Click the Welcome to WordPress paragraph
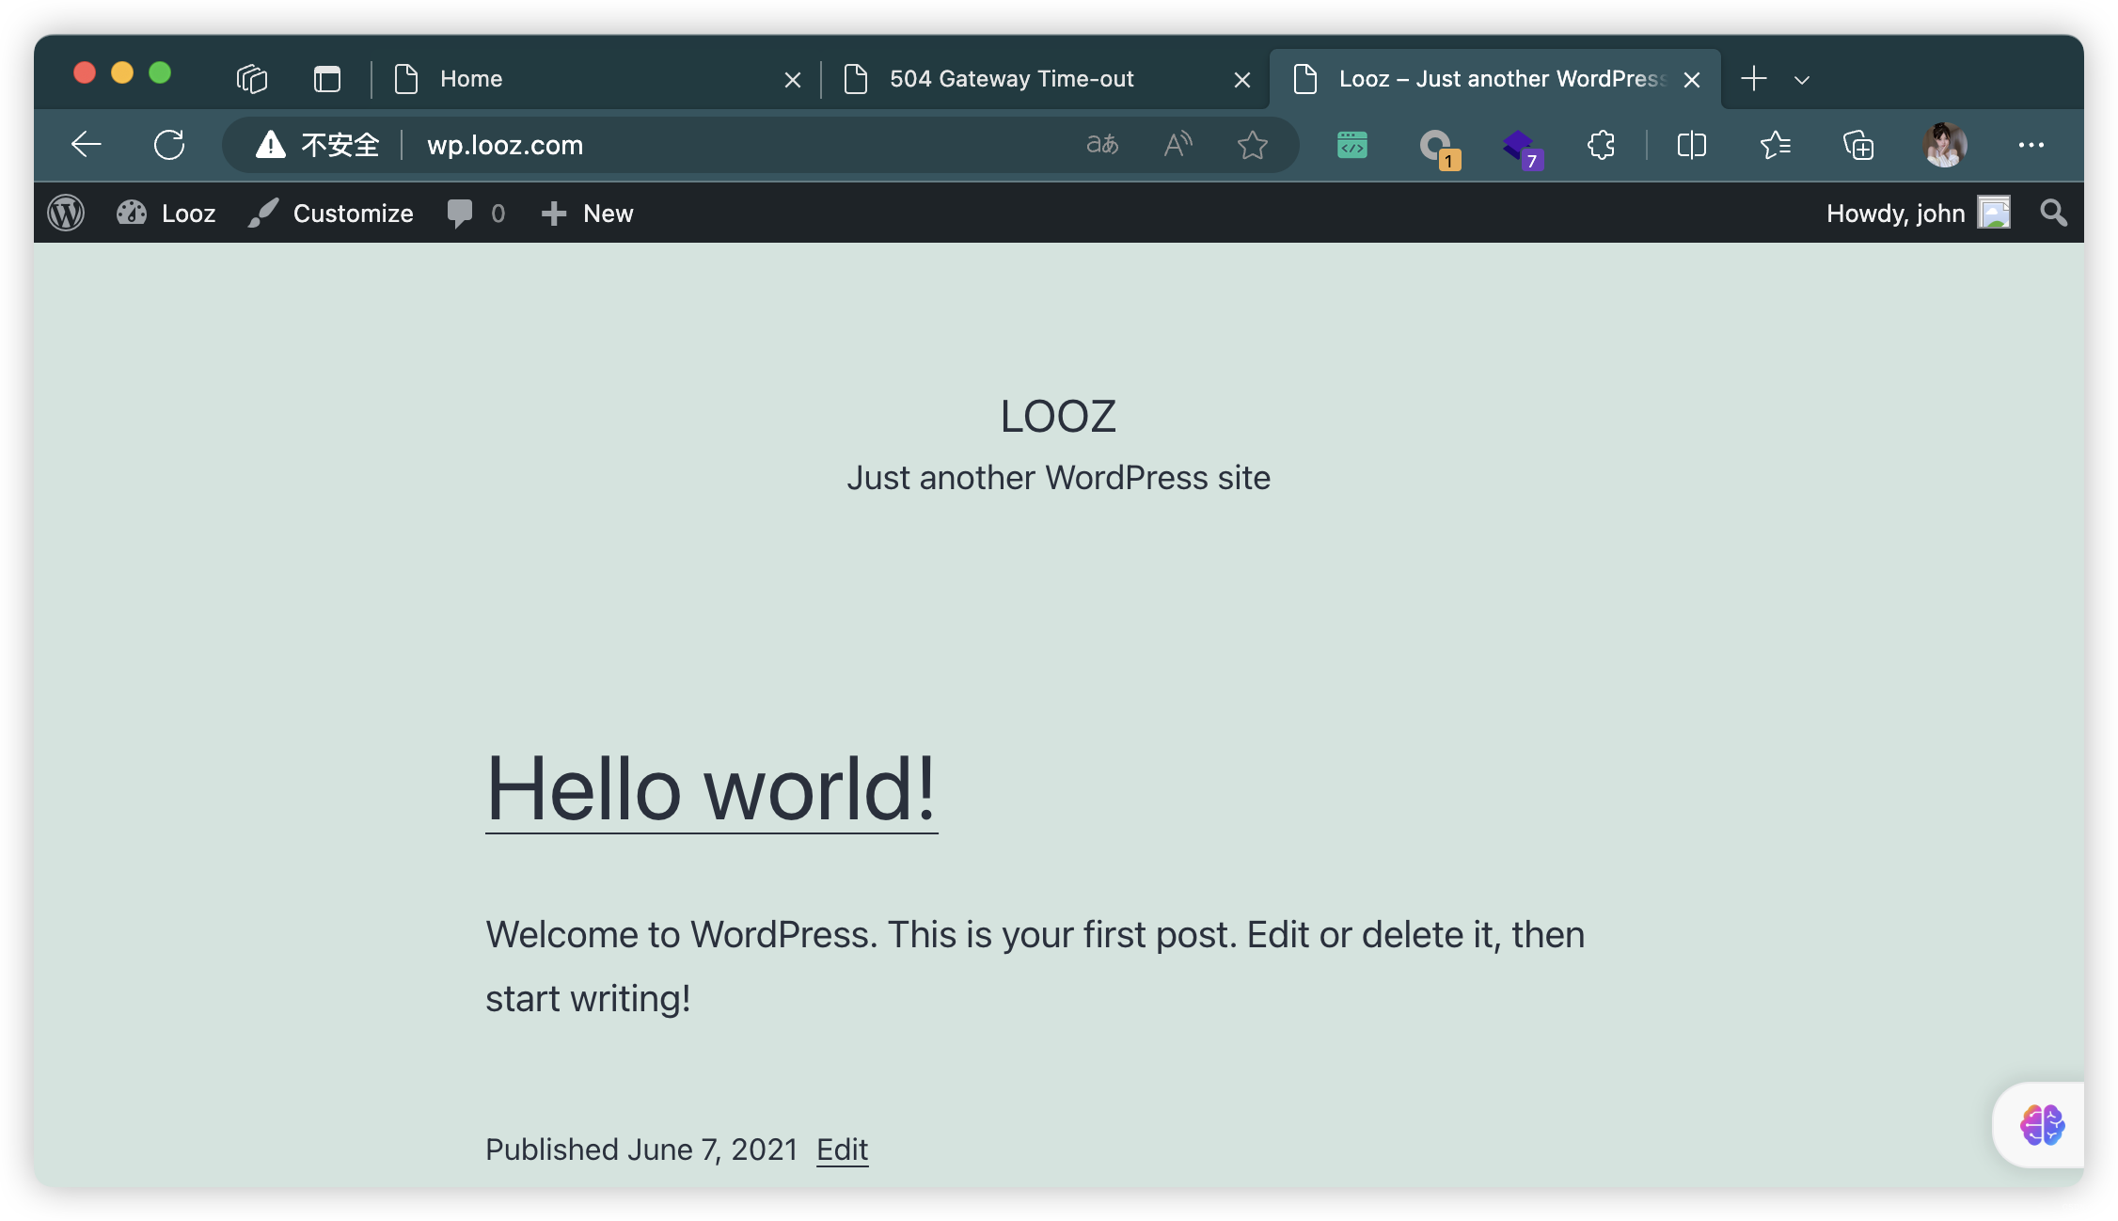2118x1221 pixels. click(1035, 966)
